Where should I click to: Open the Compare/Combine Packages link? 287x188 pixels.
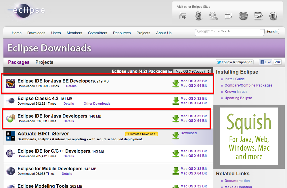tap(248, 85)
